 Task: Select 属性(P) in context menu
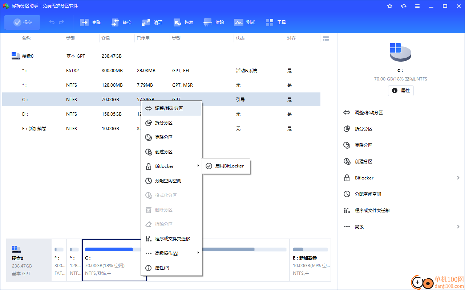coord(171,268)
